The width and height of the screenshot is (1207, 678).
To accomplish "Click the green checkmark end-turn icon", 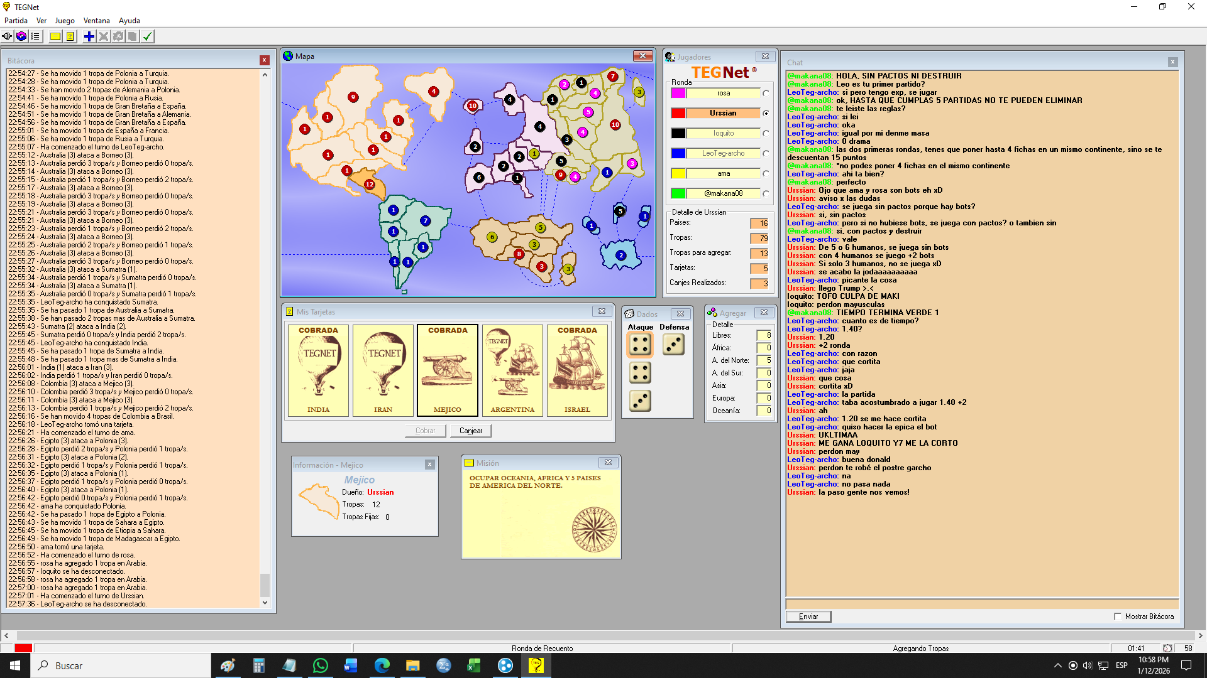I will tap(147, 36).
